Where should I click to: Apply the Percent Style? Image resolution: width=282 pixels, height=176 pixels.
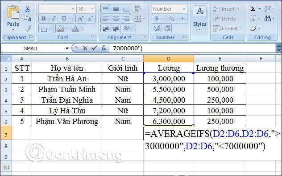172,19
